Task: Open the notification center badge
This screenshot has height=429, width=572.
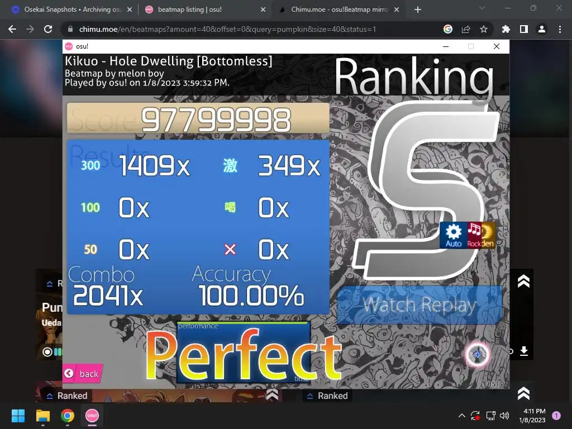Action: pos(556,416)
